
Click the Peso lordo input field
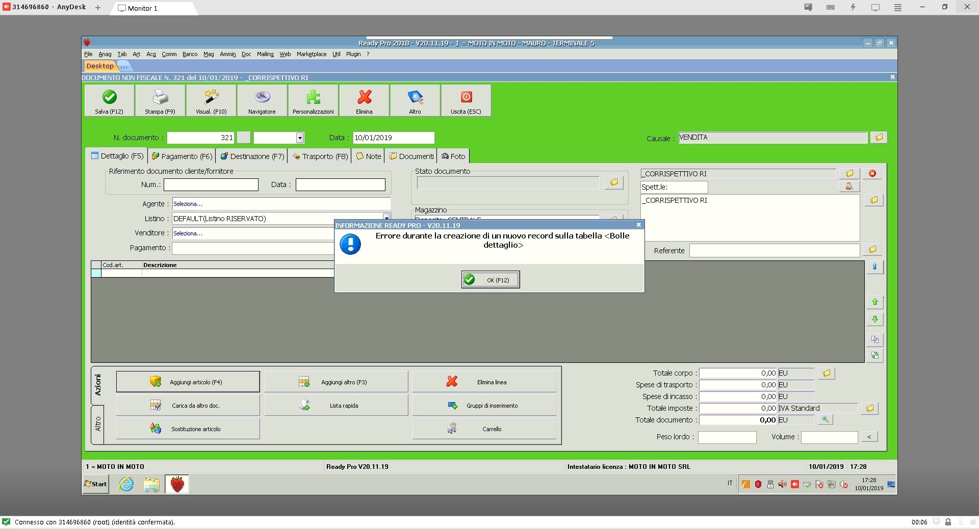(727, 437)
